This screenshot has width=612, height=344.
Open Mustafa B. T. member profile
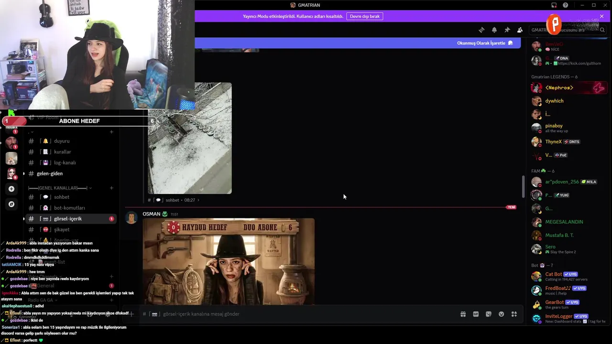coord(569,235)
